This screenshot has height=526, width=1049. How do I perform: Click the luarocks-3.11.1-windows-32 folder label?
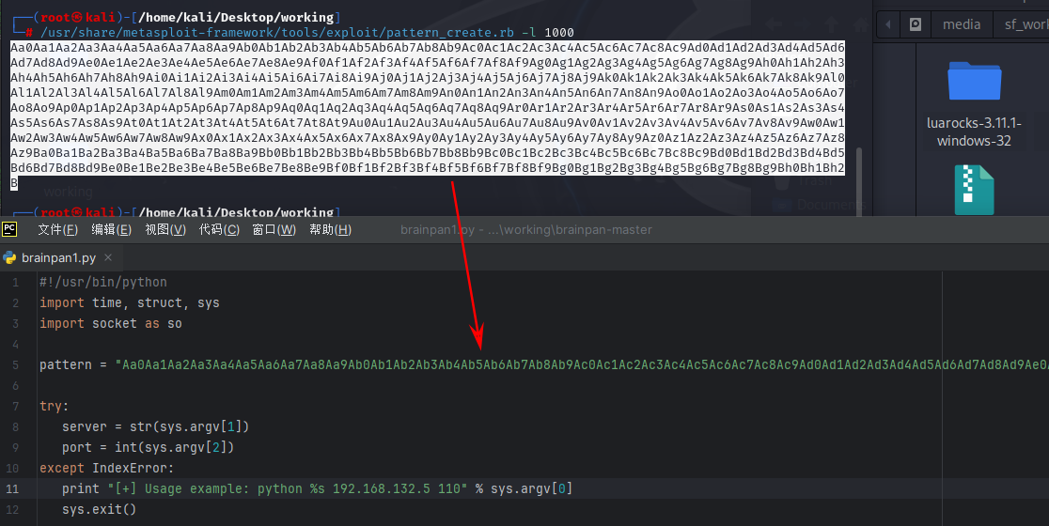coord(974,131)
